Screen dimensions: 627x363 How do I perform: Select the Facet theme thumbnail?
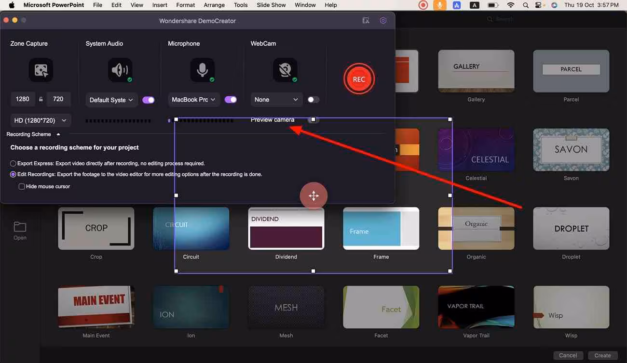381,307
